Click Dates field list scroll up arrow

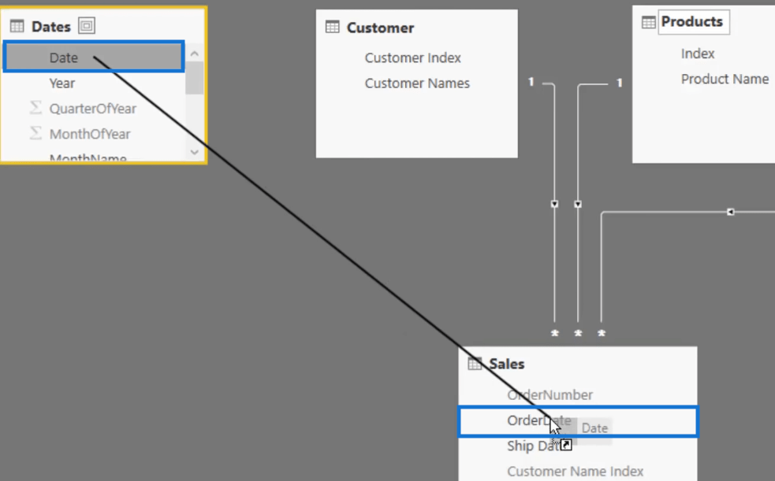194,54
